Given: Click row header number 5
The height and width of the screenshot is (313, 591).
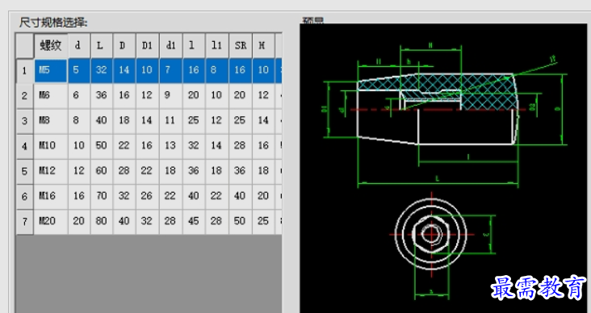Looking at the screenshot, I should coord(25,171).
